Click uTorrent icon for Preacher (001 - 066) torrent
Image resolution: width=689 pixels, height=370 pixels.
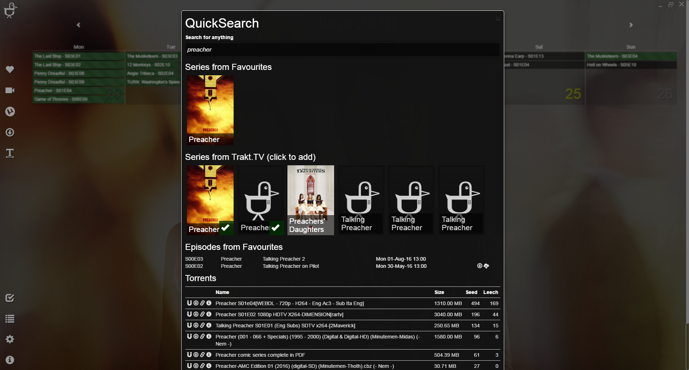189,336
